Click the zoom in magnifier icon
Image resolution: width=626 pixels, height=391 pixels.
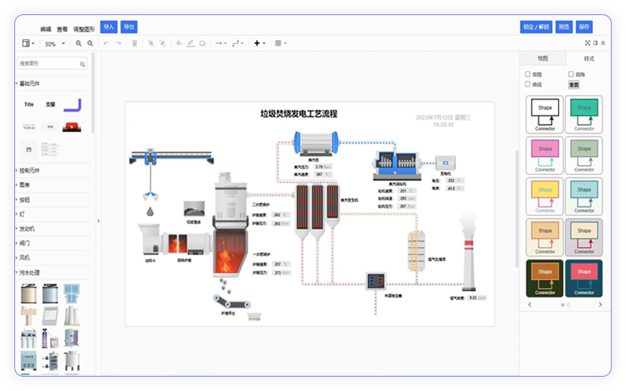tap(79, 44)
